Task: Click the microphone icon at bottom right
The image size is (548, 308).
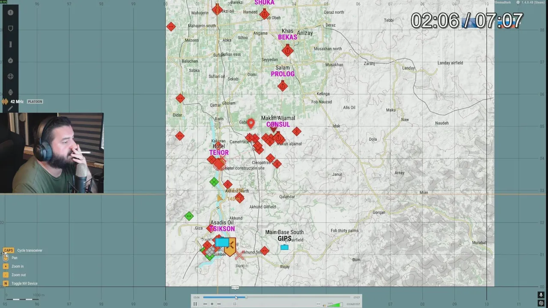Action: [x=541, y=295]
